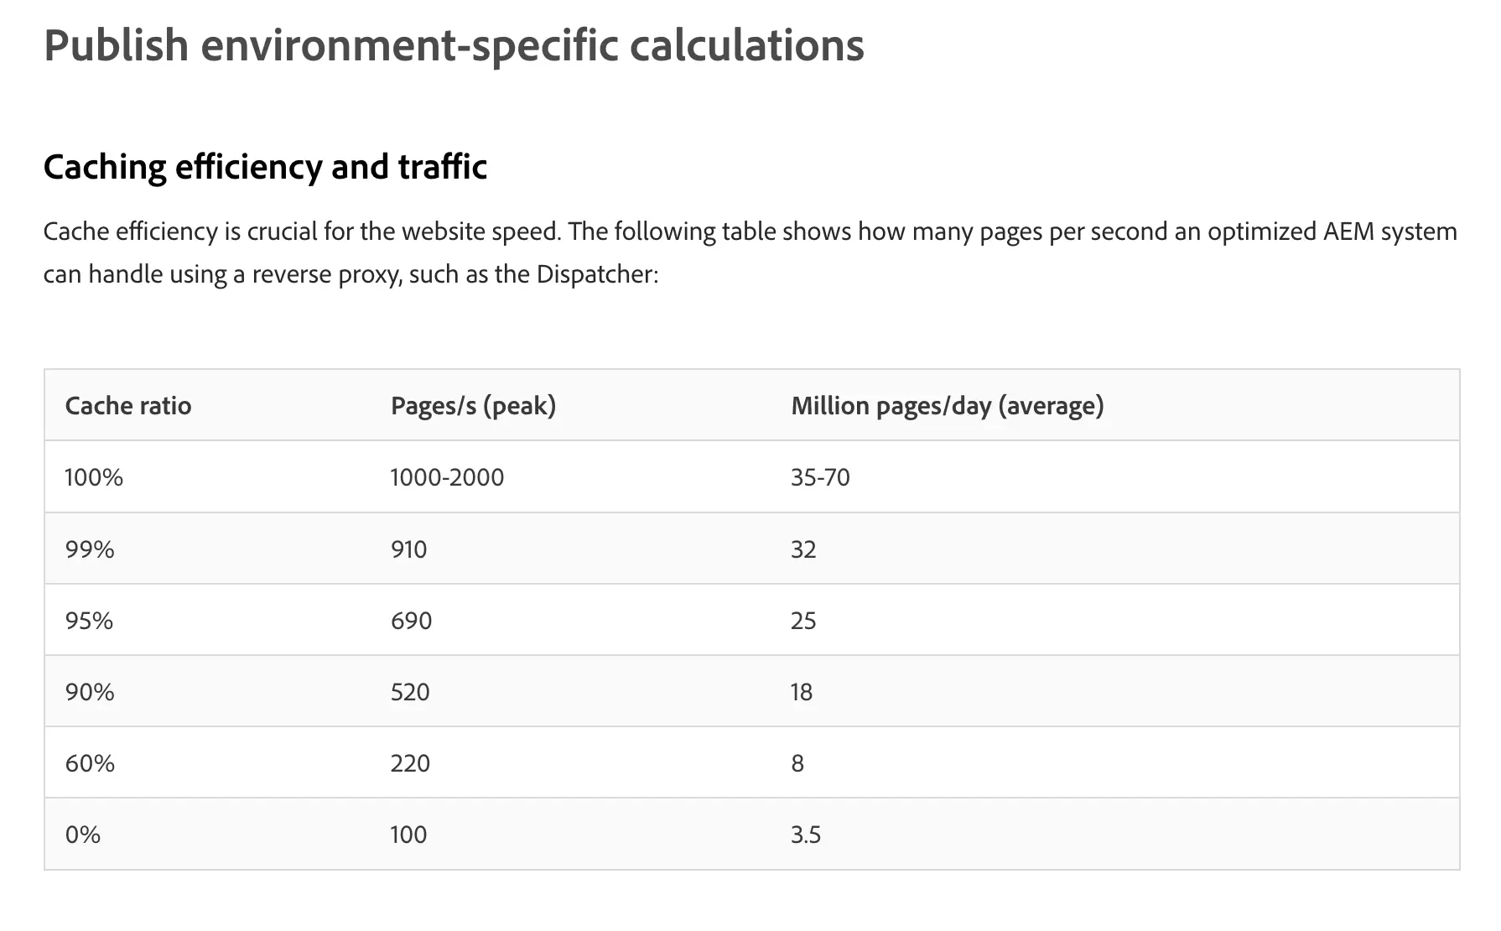Select the 690 pages per second value
The width and height of the screenshot is (1501, 931).
[412, 621]
